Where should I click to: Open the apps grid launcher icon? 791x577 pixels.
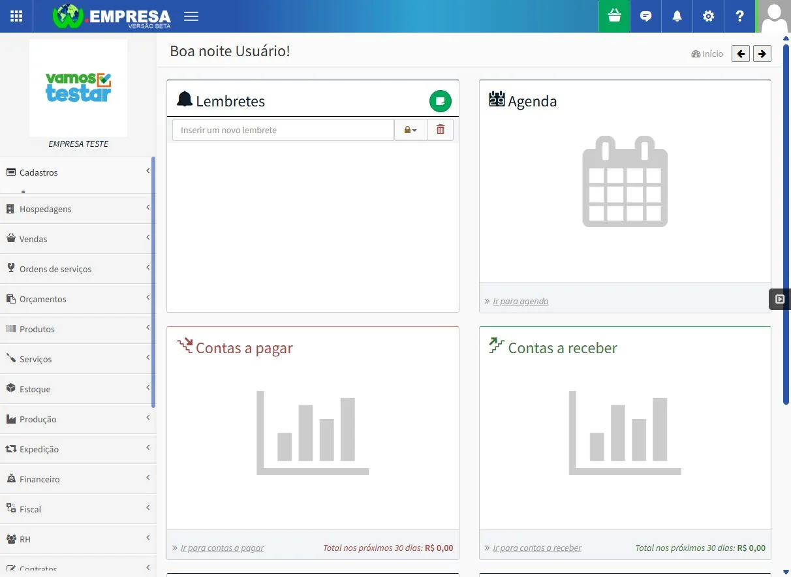16,16
